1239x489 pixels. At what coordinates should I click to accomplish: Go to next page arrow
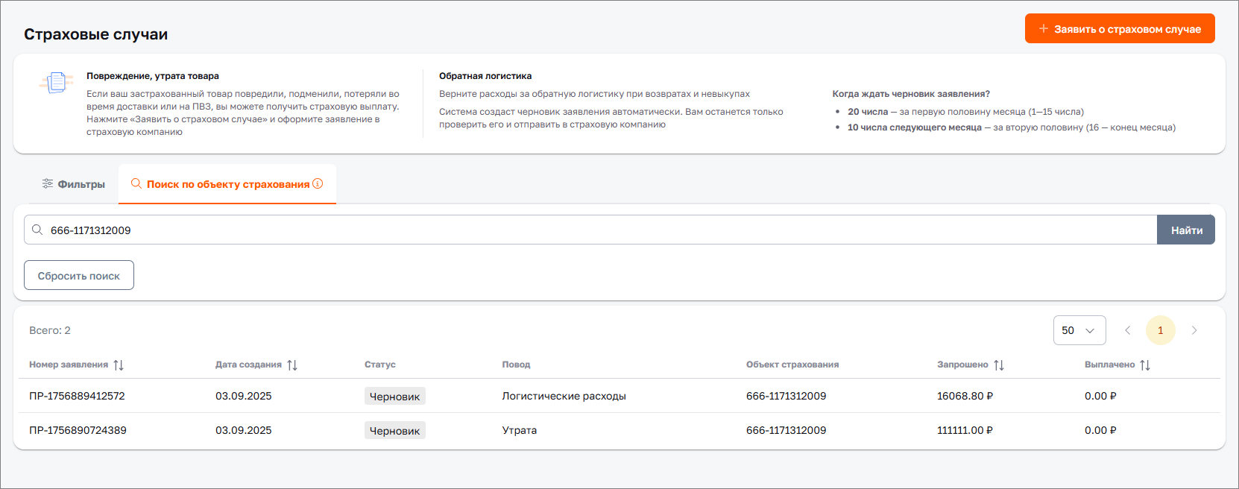click(x=1194, y=330)
